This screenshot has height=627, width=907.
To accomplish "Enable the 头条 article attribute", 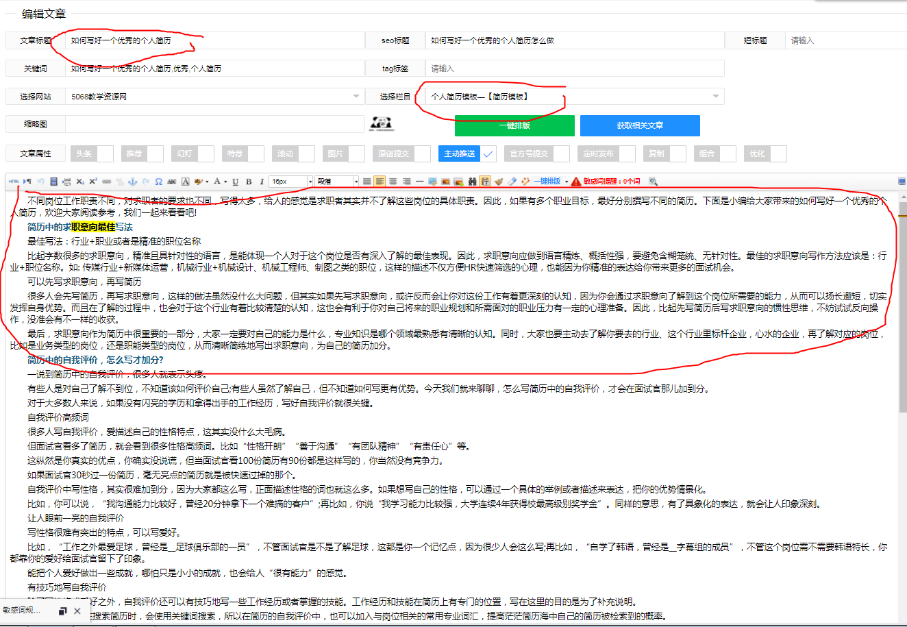I will [104, 153].
